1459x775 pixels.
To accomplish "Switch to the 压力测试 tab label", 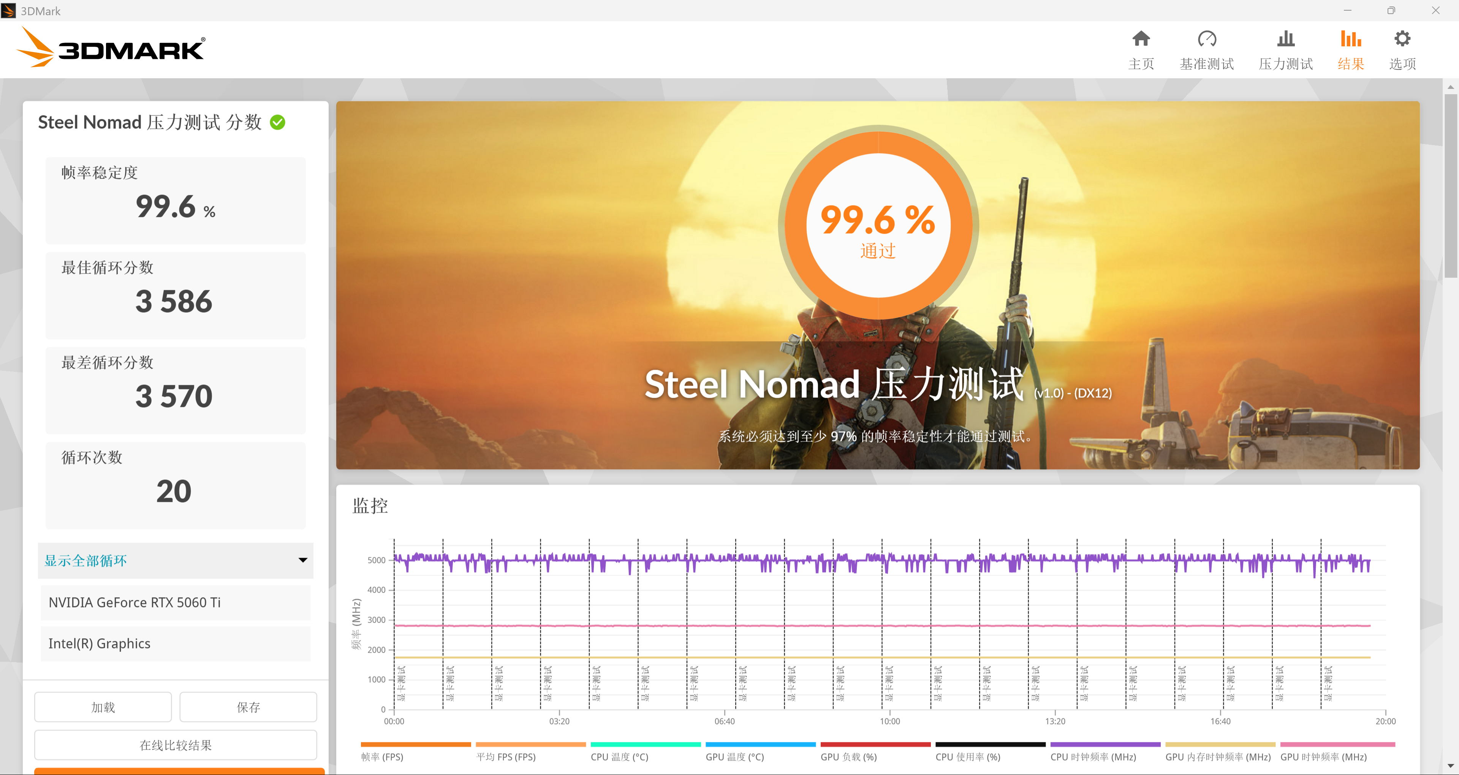I will (x=1285, y=64).
